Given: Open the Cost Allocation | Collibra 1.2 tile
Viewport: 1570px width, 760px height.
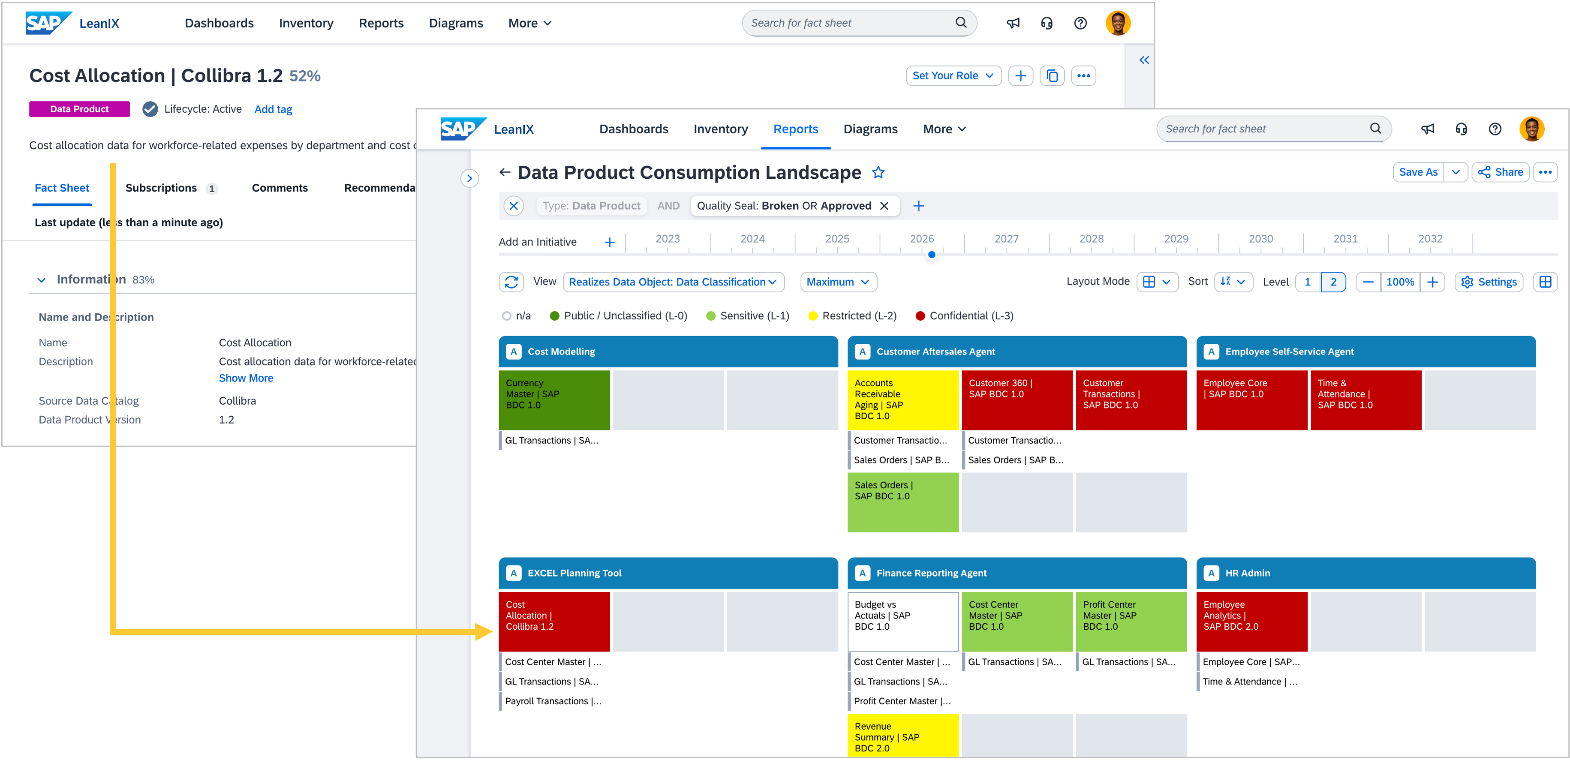Looking at the screenshot, I should [554, 621].
